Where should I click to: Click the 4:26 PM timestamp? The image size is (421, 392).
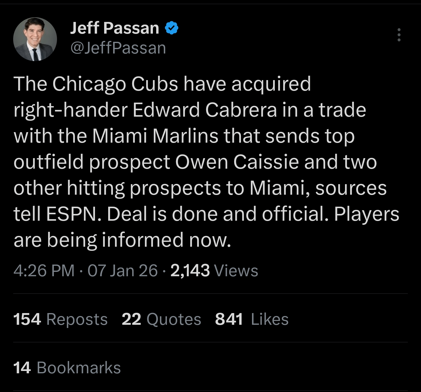[x=44, y=270]
